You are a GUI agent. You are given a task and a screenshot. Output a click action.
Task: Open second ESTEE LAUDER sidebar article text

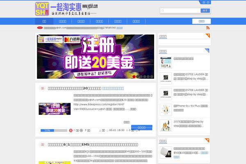[x=191, y=92]
